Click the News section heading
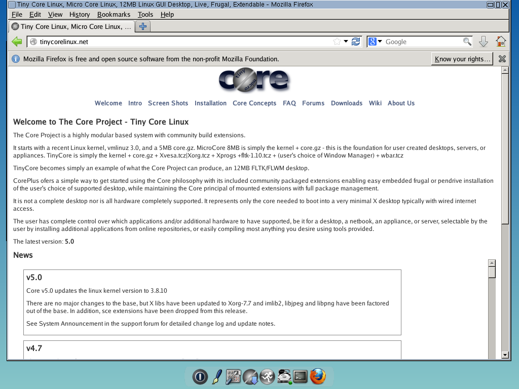519x389 pixels. coord(23,255)
